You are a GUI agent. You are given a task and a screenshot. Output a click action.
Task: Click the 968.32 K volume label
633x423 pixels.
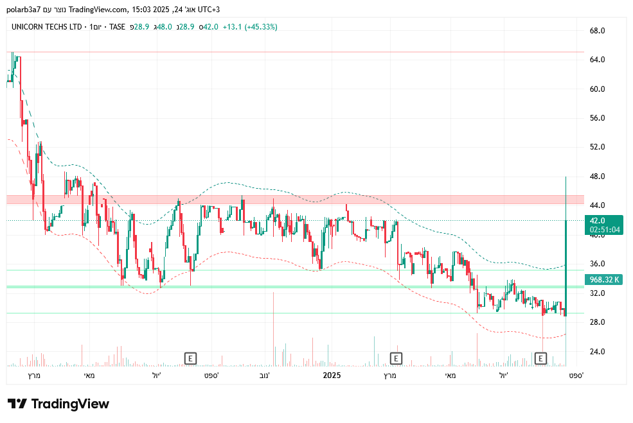pyautogui.click(x=603, y=279)
